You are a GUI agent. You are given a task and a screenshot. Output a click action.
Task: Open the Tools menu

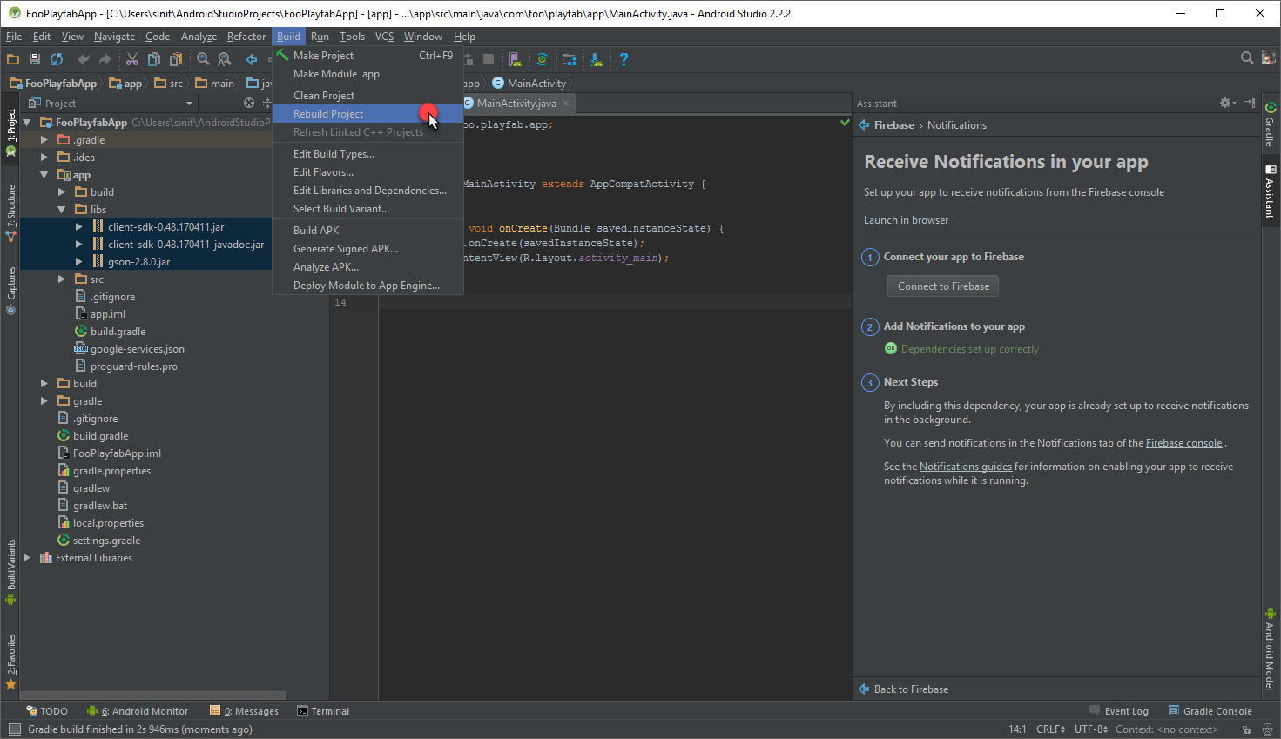tap(352, 37)
